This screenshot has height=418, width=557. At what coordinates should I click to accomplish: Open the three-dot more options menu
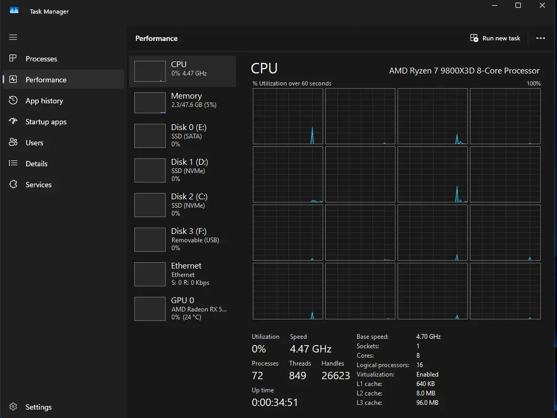(541, 38)
